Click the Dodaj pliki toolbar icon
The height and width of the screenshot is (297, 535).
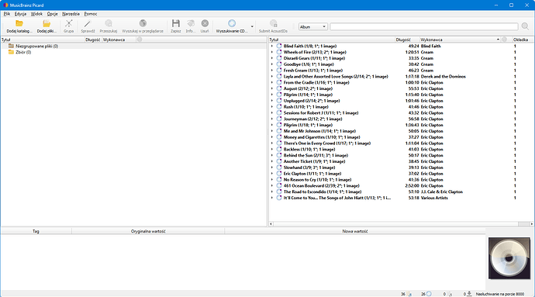pyautogui.click(x=47, y=23)
